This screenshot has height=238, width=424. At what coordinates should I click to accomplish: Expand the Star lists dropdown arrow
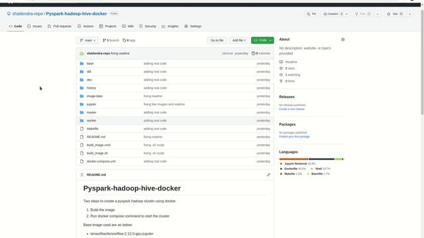409,14
